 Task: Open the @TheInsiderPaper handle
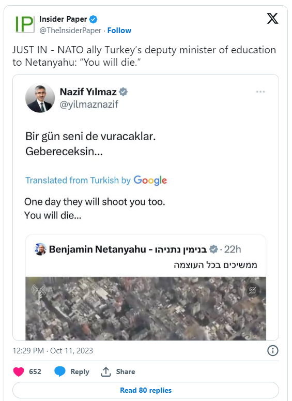point(70,31)
